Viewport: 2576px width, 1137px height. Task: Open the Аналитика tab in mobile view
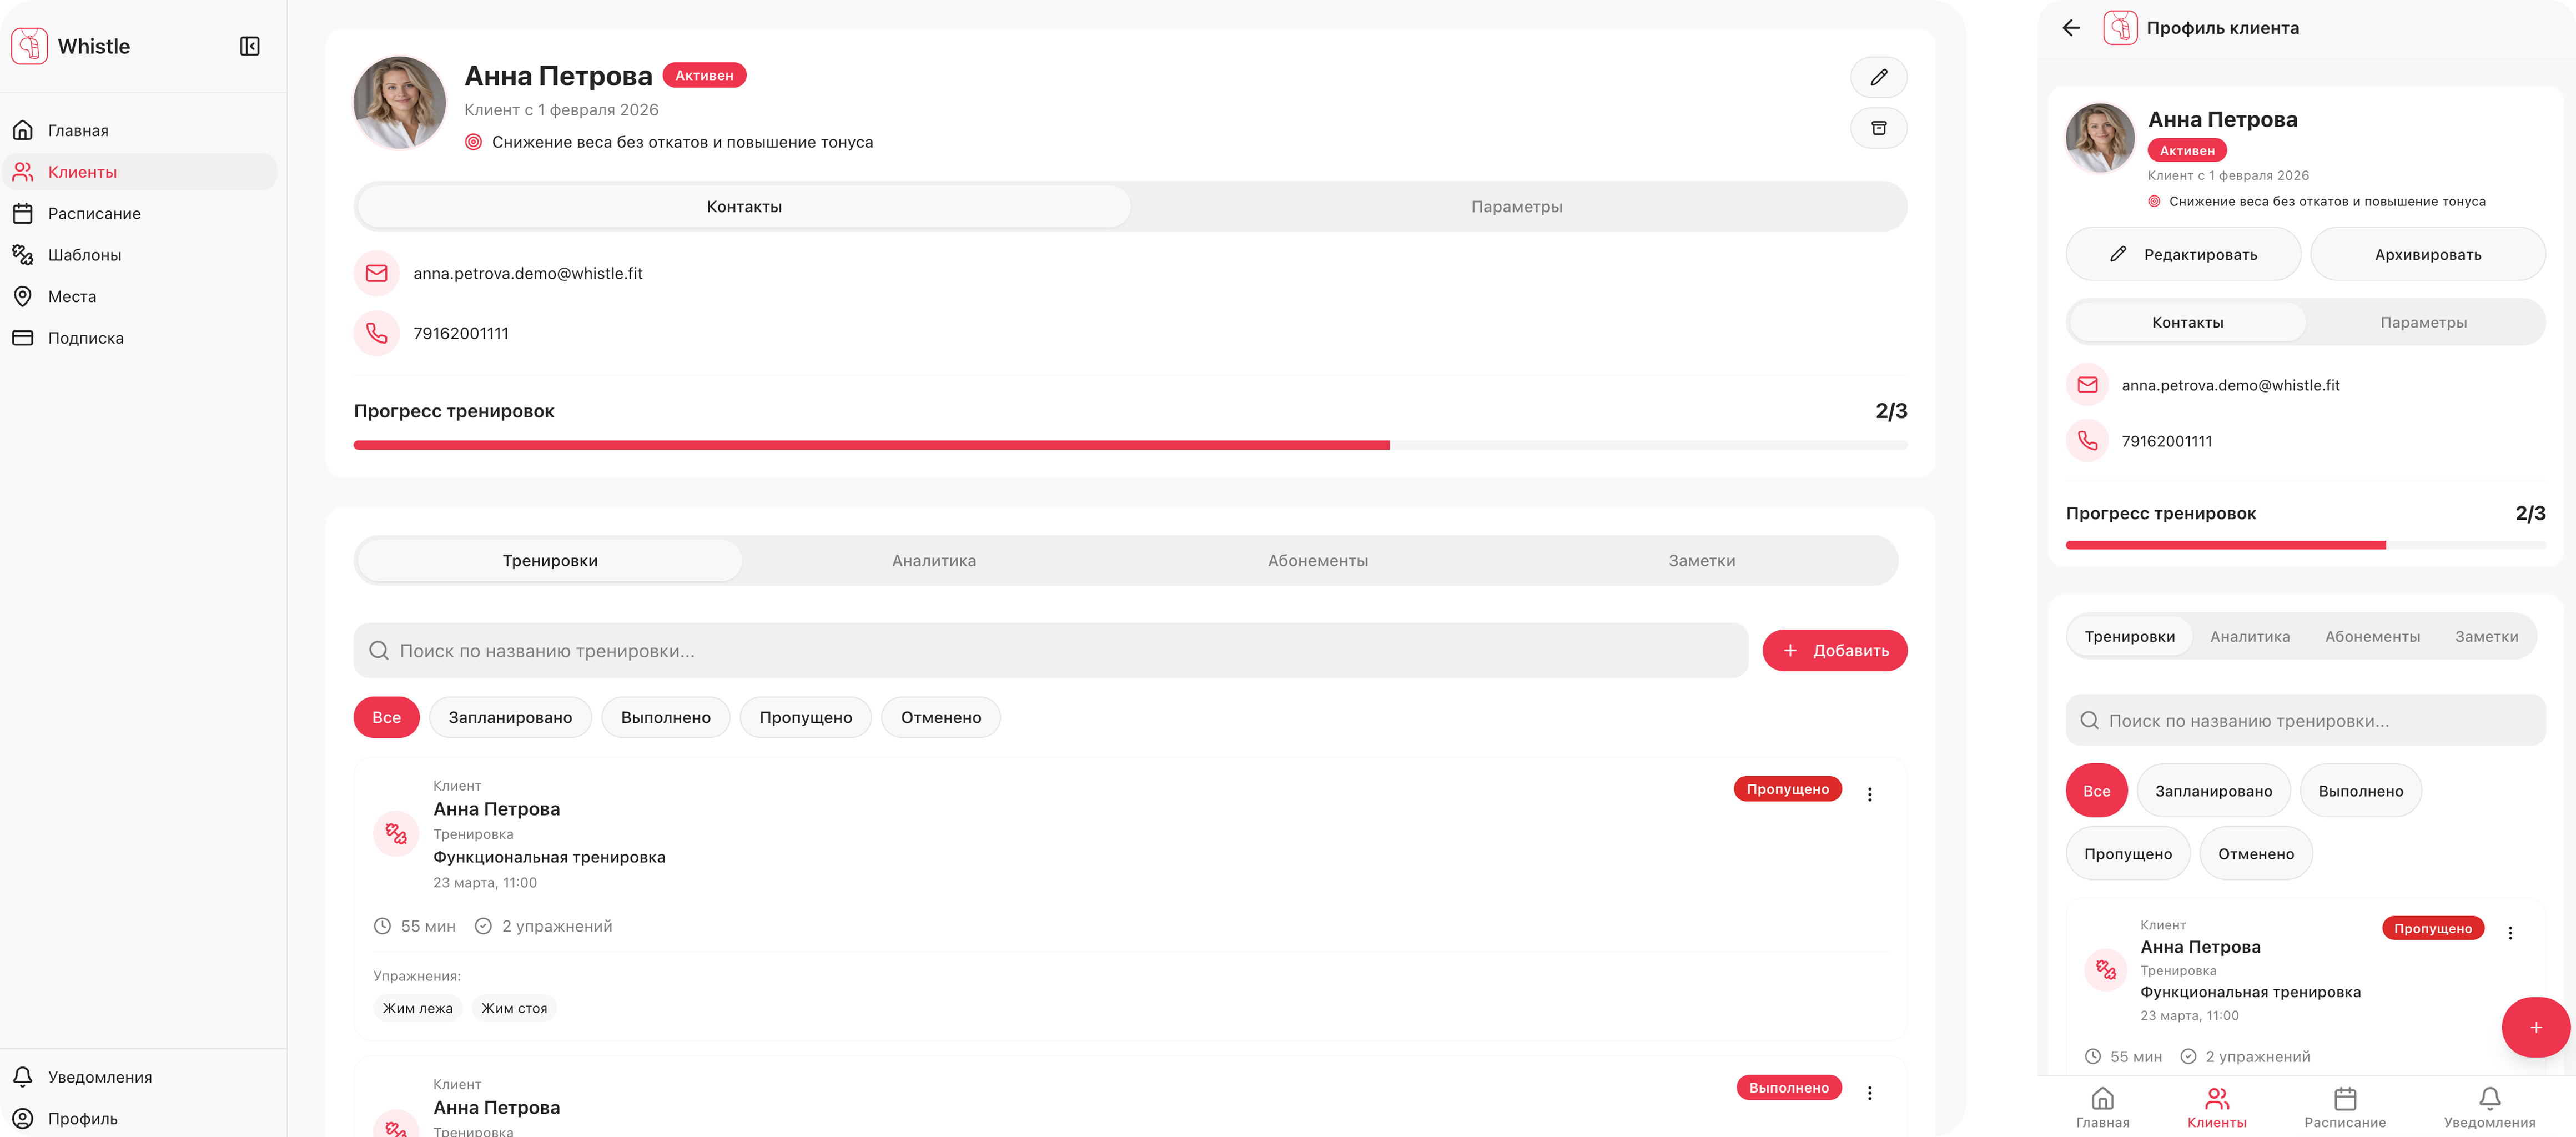click(2249, 637)
